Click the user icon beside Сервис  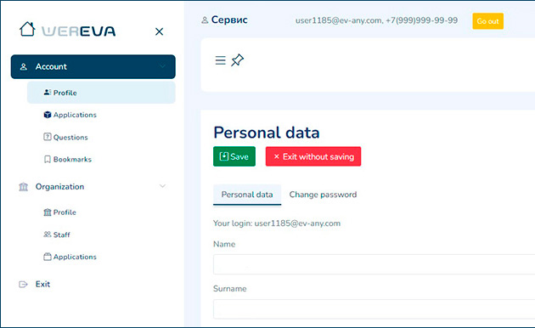[x=205, y=20]
